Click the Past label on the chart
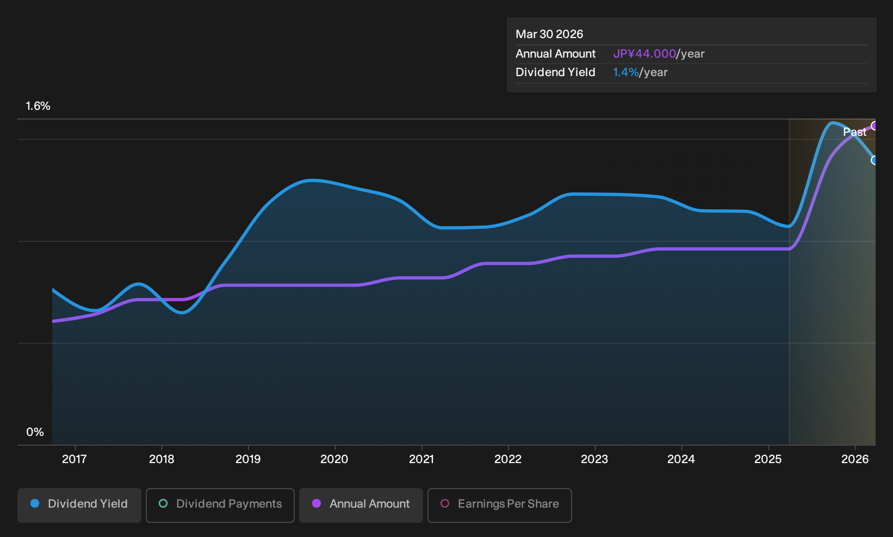This screenshot has height=537, width=893. point(854,132)
